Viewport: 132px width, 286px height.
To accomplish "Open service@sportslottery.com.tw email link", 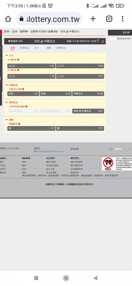I will click(x=51, y=151).
